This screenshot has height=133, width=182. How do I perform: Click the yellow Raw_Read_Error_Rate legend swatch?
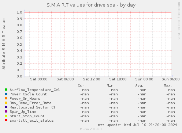coord(6,103)
